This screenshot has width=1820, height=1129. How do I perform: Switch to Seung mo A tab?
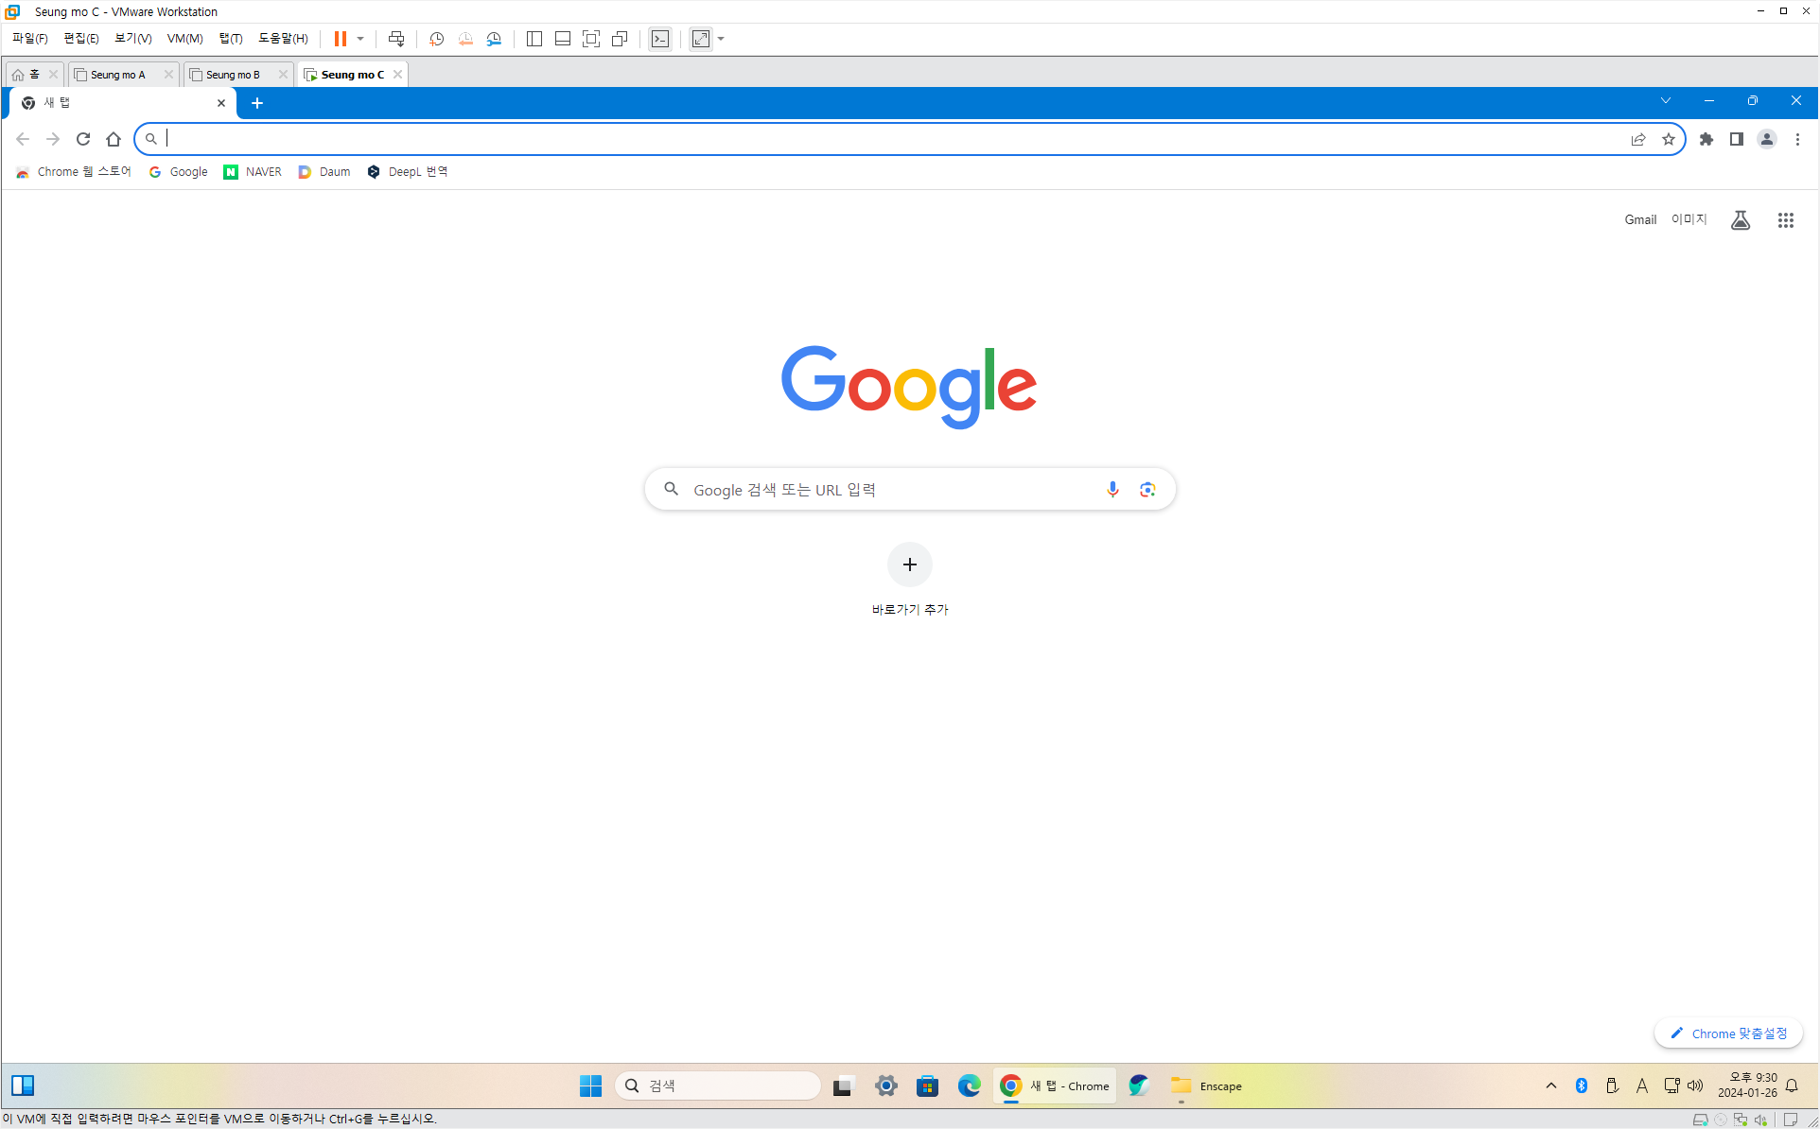tap(118, 75)
